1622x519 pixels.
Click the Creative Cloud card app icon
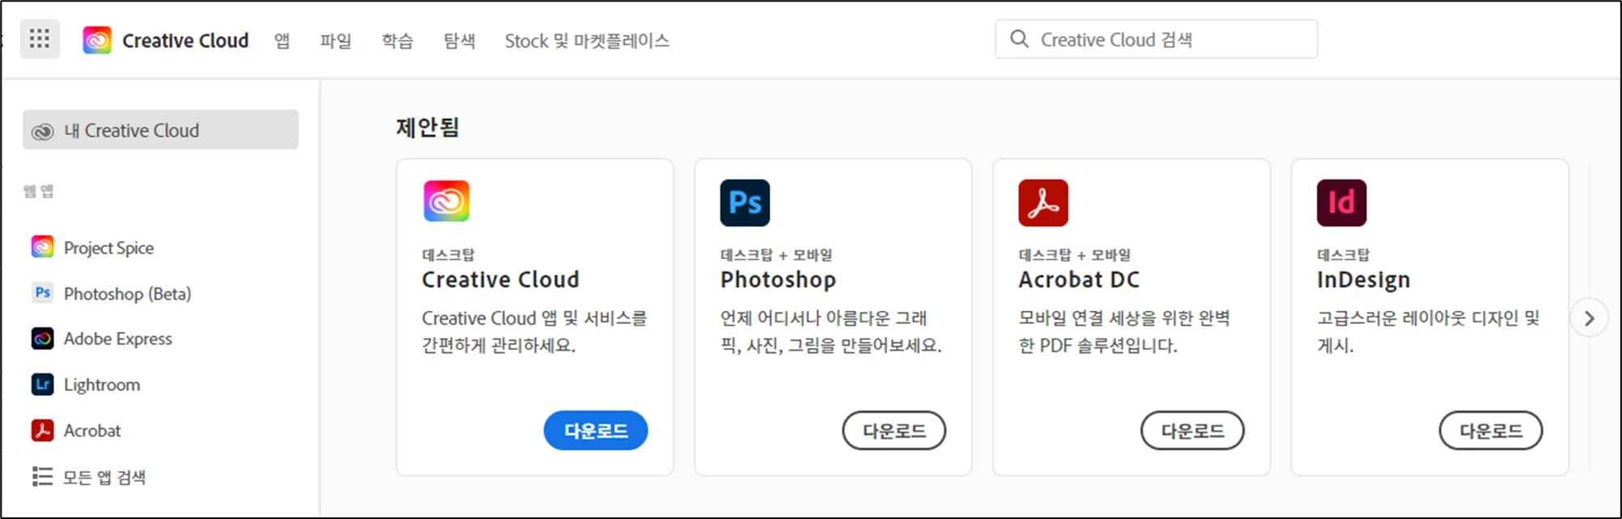446,201
